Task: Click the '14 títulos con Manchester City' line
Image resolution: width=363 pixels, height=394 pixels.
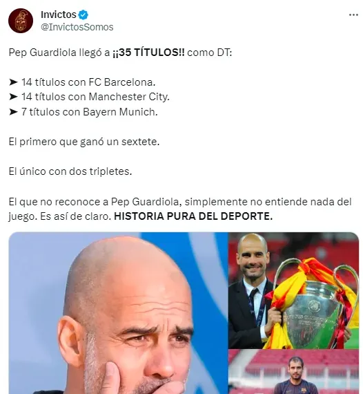Action: tap(95, 97)
